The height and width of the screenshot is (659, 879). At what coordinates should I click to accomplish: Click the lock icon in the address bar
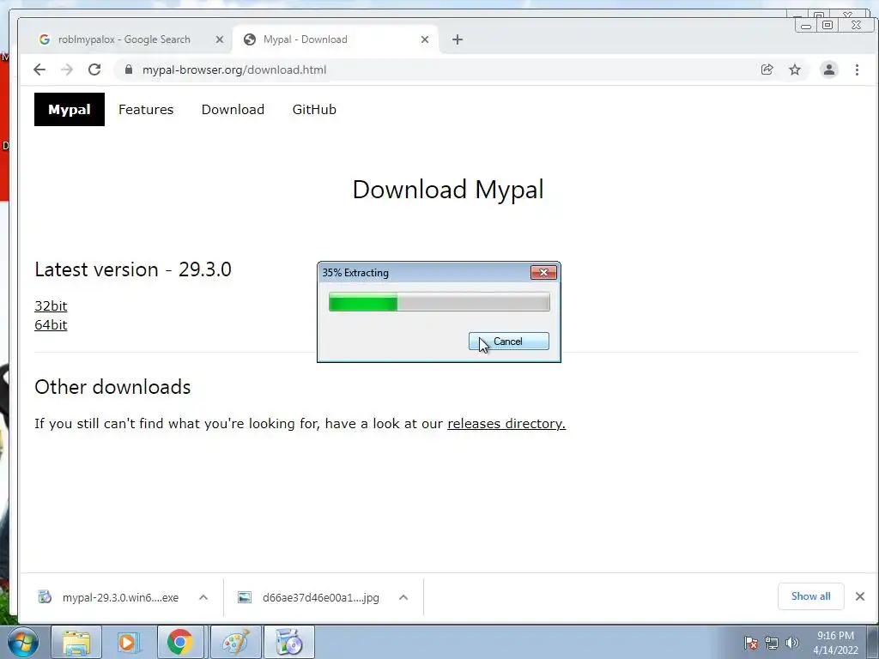coord(129,70)
